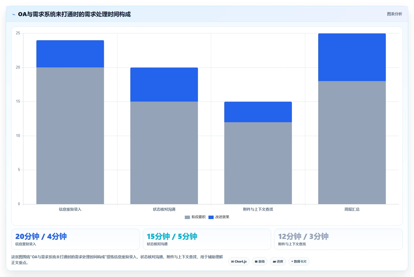This screenshot has height=277, width=414.
Task: Click the caption 信息重复录入 under 20分钟 card
Action: [x=26, y=244]
